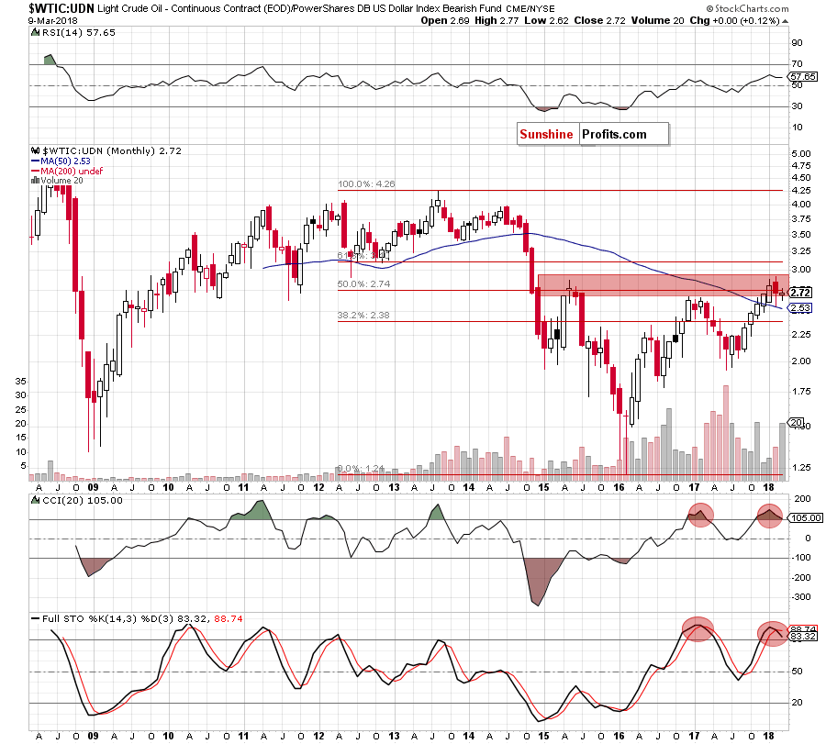Click the 9-Mar-2018 date label
This screenshot has width=826, height=744.
coord(52,21)
